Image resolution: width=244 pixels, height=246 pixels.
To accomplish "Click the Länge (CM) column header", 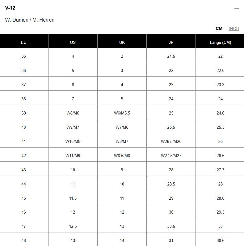I will coord(220,42).
